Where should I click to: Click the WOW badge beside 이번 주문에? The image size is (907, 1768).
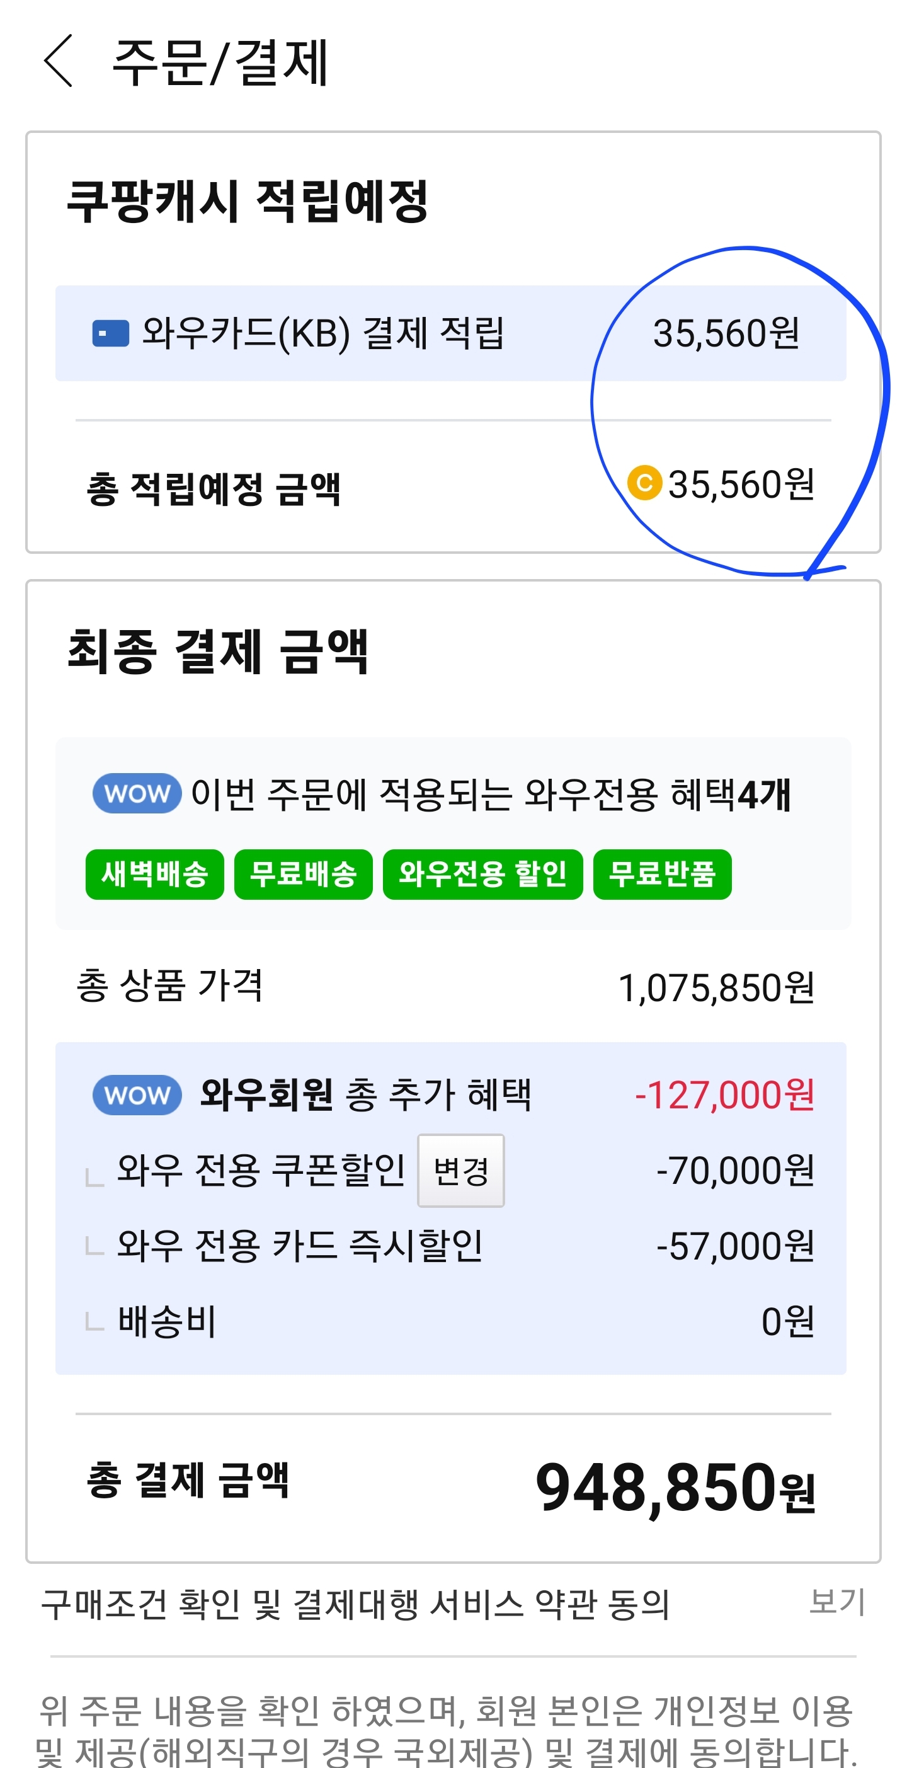coord(137,793)
